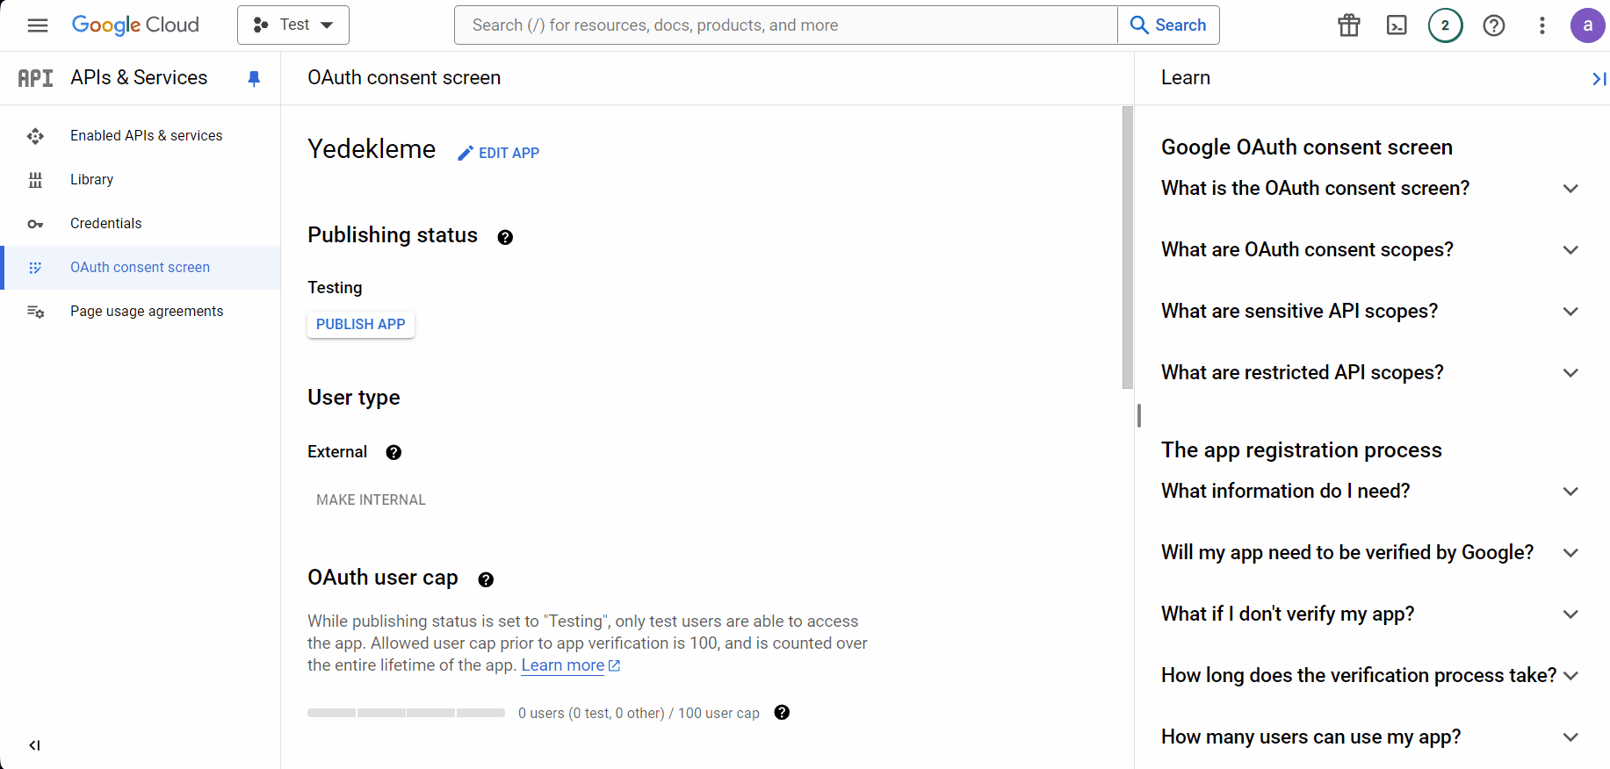Expand "What information do I need?"
1610x769 pixels.
coord(1370,492)
